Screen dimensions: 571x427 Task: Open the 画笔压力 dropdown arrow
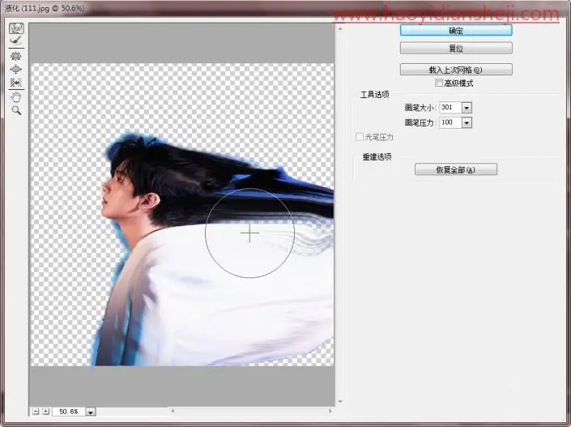click(467, 123)
